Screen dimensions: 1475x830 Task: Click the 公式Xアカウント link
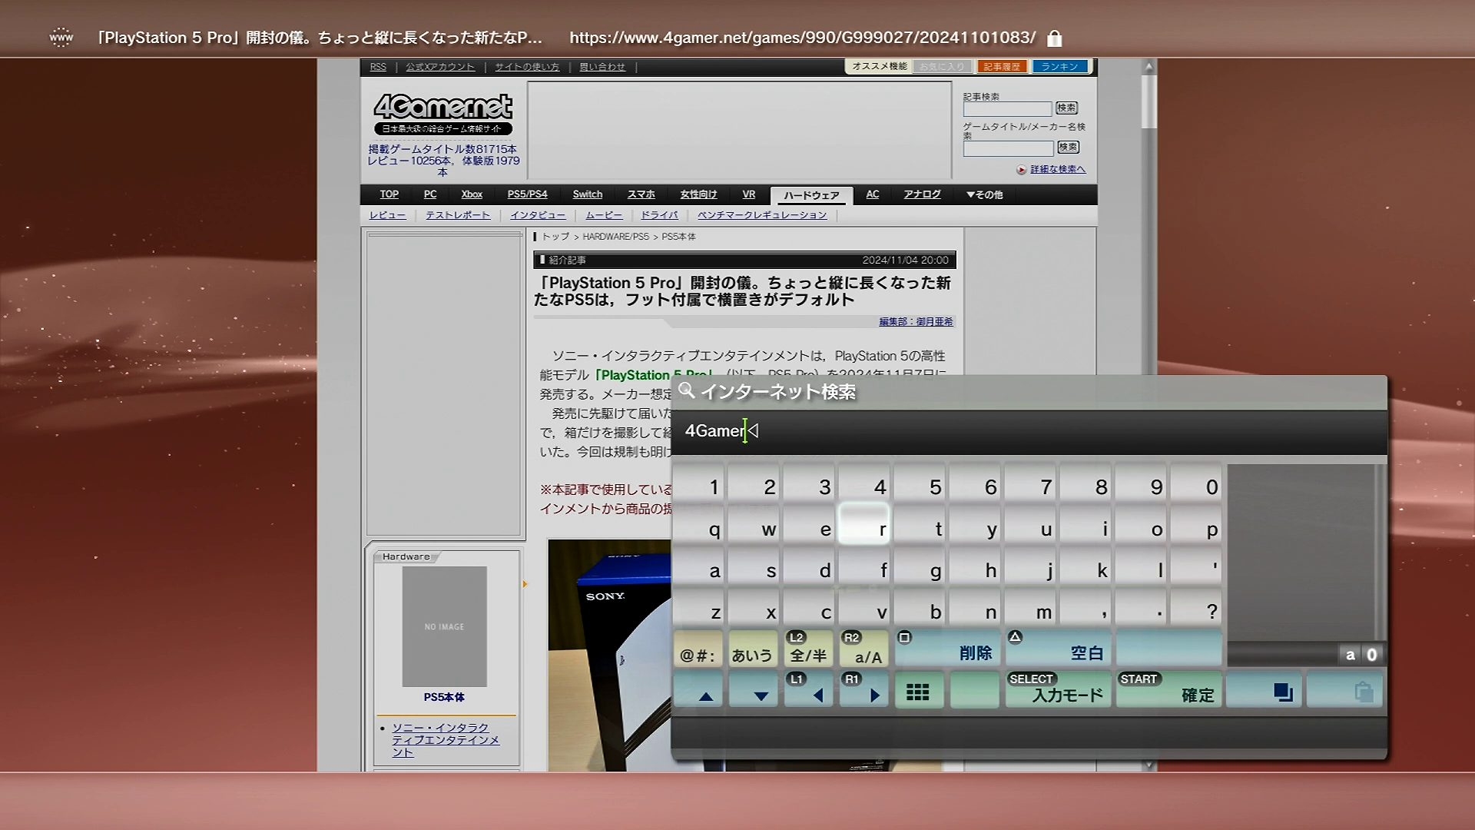point(440,67)
